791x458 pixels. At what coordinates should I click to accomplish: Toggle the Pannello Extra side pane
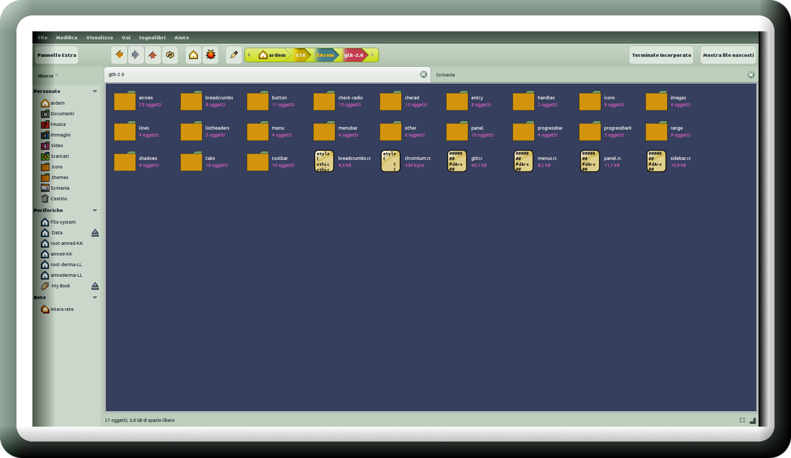[x=57, y=55]
